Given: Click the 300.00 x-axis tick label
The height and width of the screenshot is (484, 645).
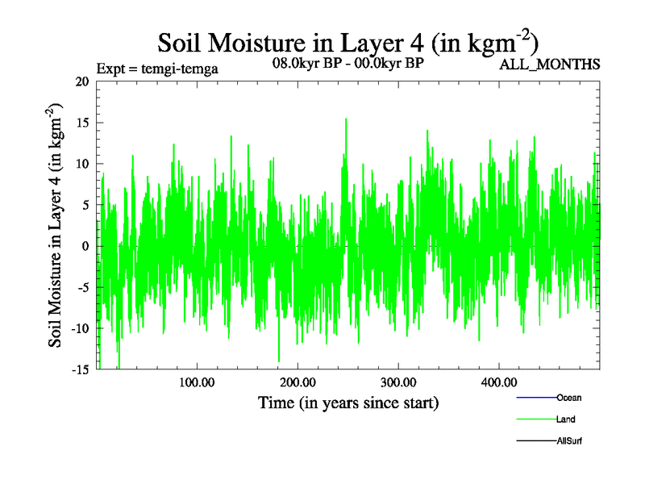Looking at the screenshot, I should click(397, 382).
